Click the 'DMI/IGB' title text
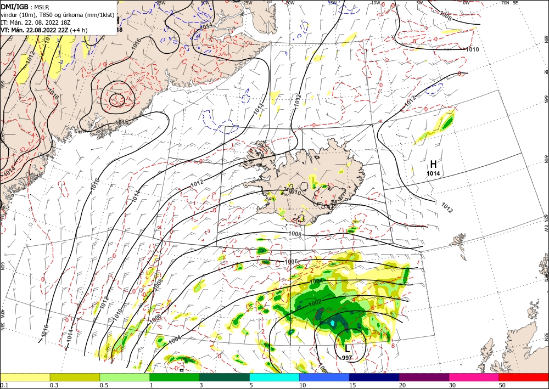This screenshot has width=549, height=389. point(15,6)
